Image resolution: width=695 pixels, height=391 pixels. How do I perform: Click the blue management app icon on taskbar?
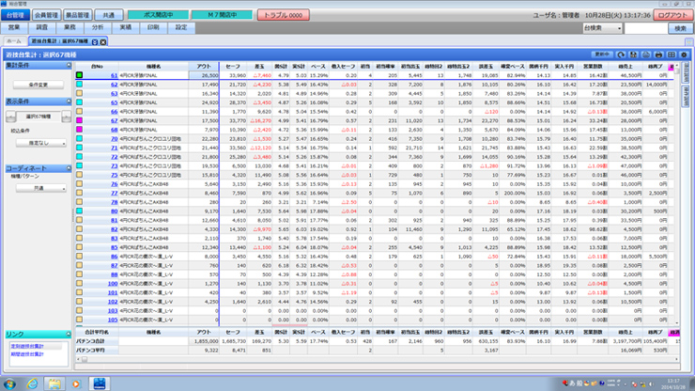point(100,383)
